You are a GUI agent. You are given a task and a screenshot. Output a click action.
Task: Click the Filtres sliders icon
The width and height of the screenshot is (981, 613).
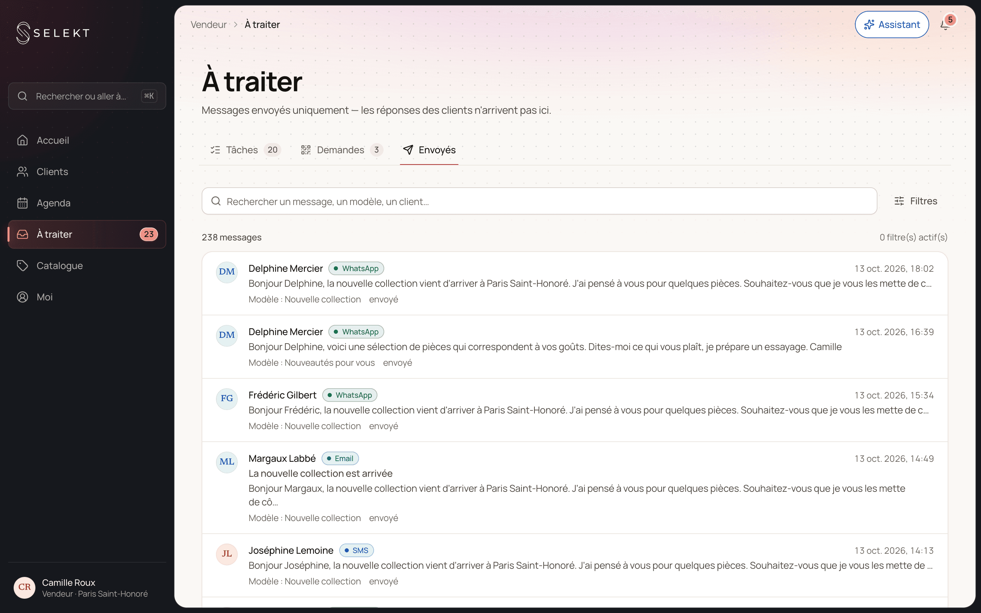(899, 201)
